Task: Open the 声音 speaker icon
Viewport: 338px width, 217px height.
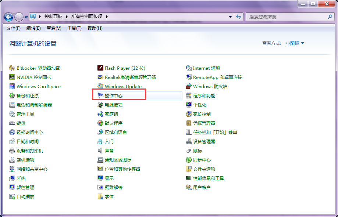Action: (100, 151)
